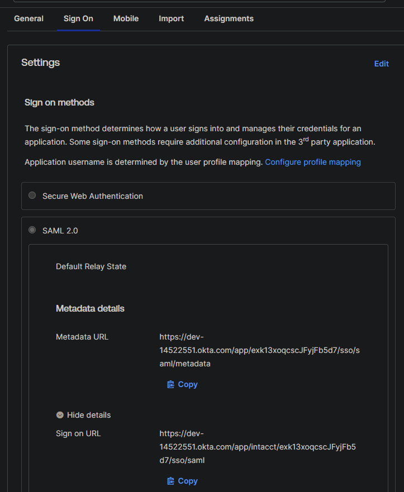
Task: Click the Sign on URL value text
Action: point(258,447)
